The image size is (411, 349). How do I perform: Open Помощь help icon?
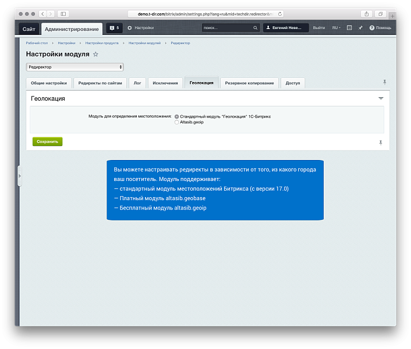(371, 28)
